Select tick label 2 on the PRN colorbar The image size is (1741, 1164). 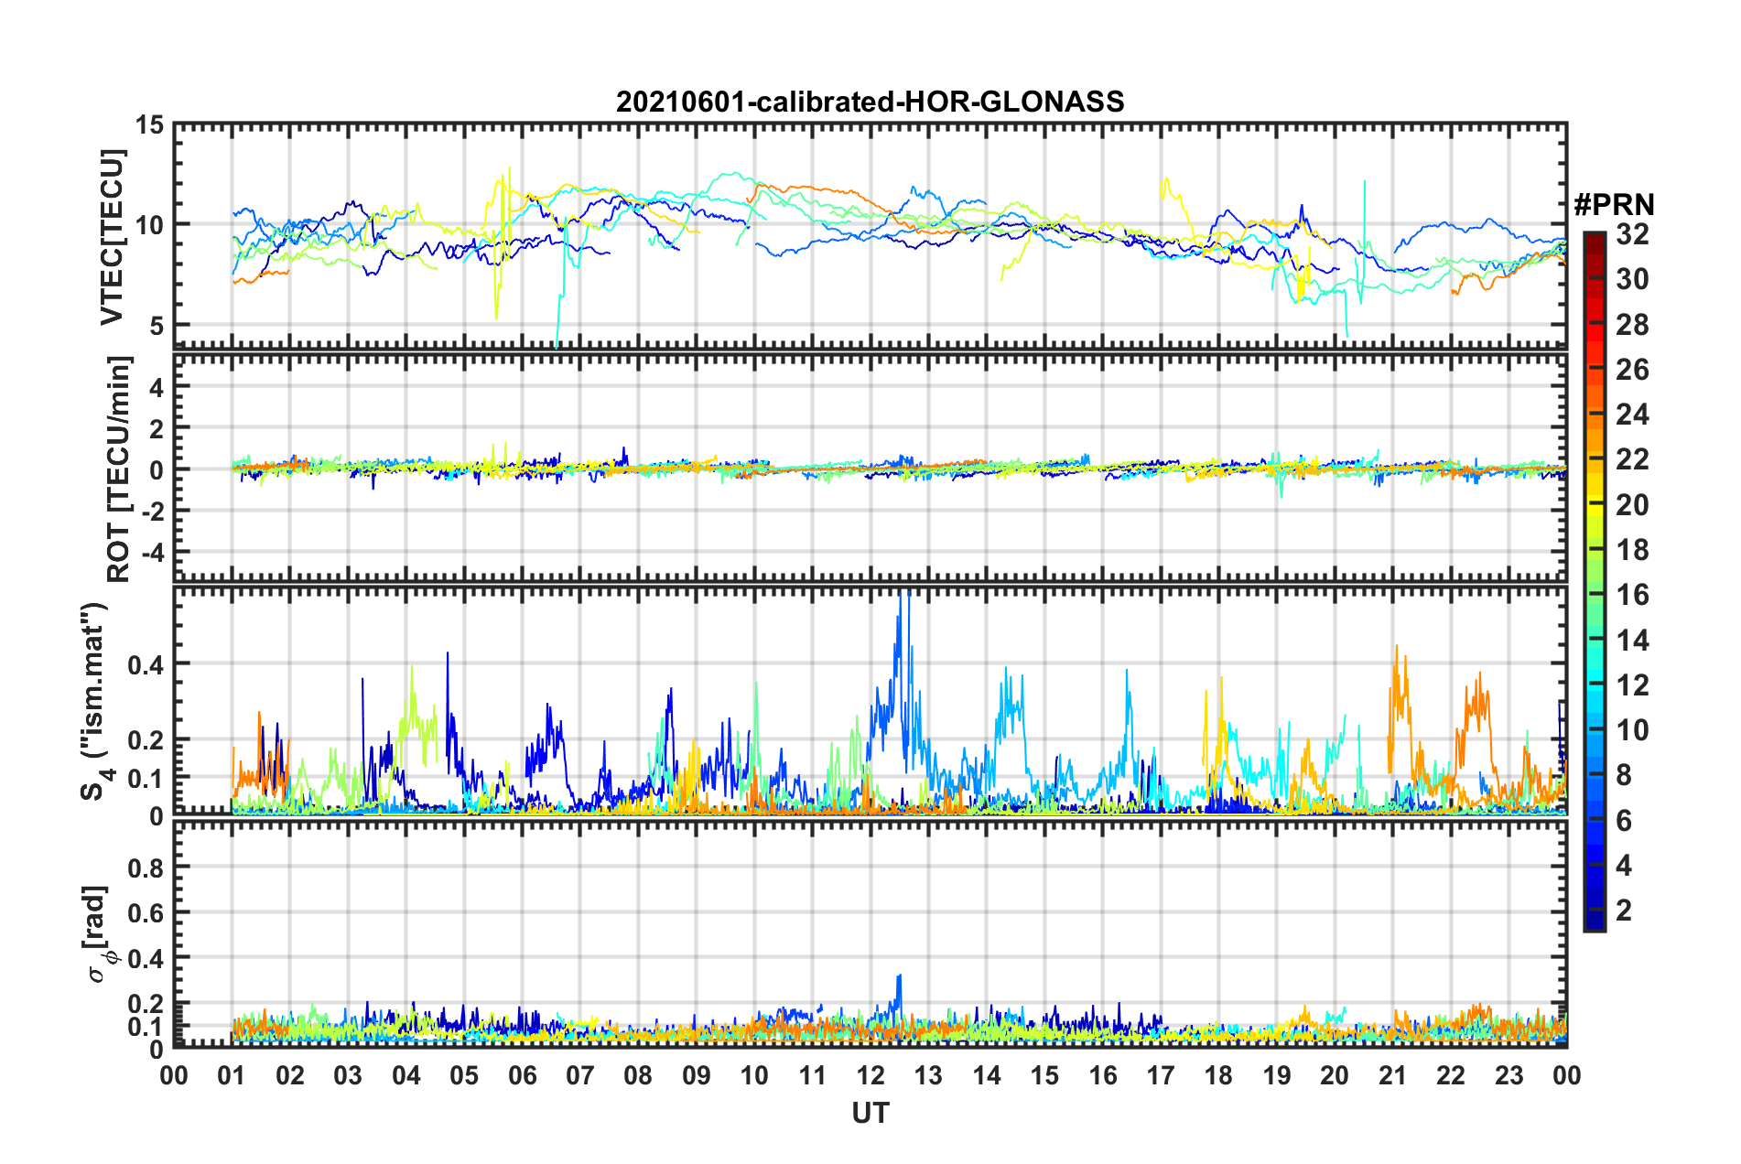[x=1624, y=910]
